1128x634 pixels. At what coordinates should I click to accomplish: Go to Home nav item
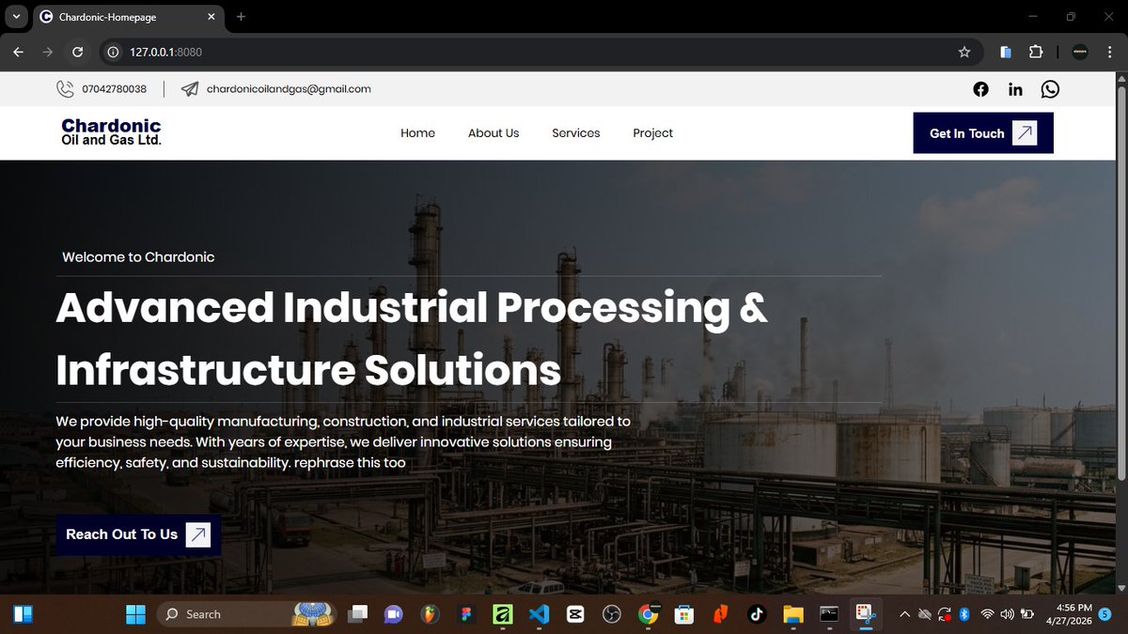(x=417, y=133)
